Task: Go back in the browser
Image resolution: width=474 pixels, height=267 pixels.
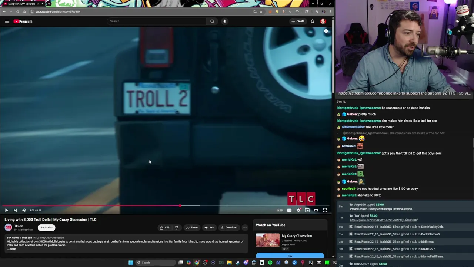Action: (4, 11)
